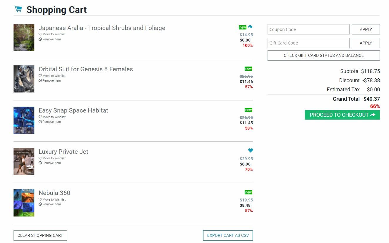Viewport: 389px width, 243px height.
Task: Apply the coupon code
Action: [366, 29]
